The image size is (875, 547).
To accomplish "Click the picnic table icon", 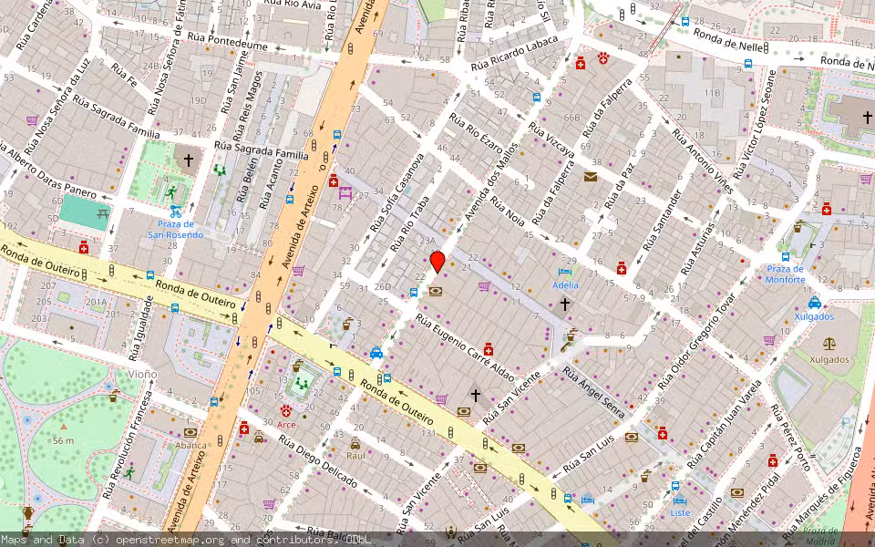I will (102, 212).
